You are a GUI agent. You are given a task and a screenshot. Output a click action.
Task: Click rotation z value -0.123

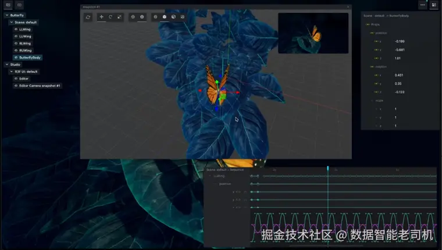[x=400, y=92]
